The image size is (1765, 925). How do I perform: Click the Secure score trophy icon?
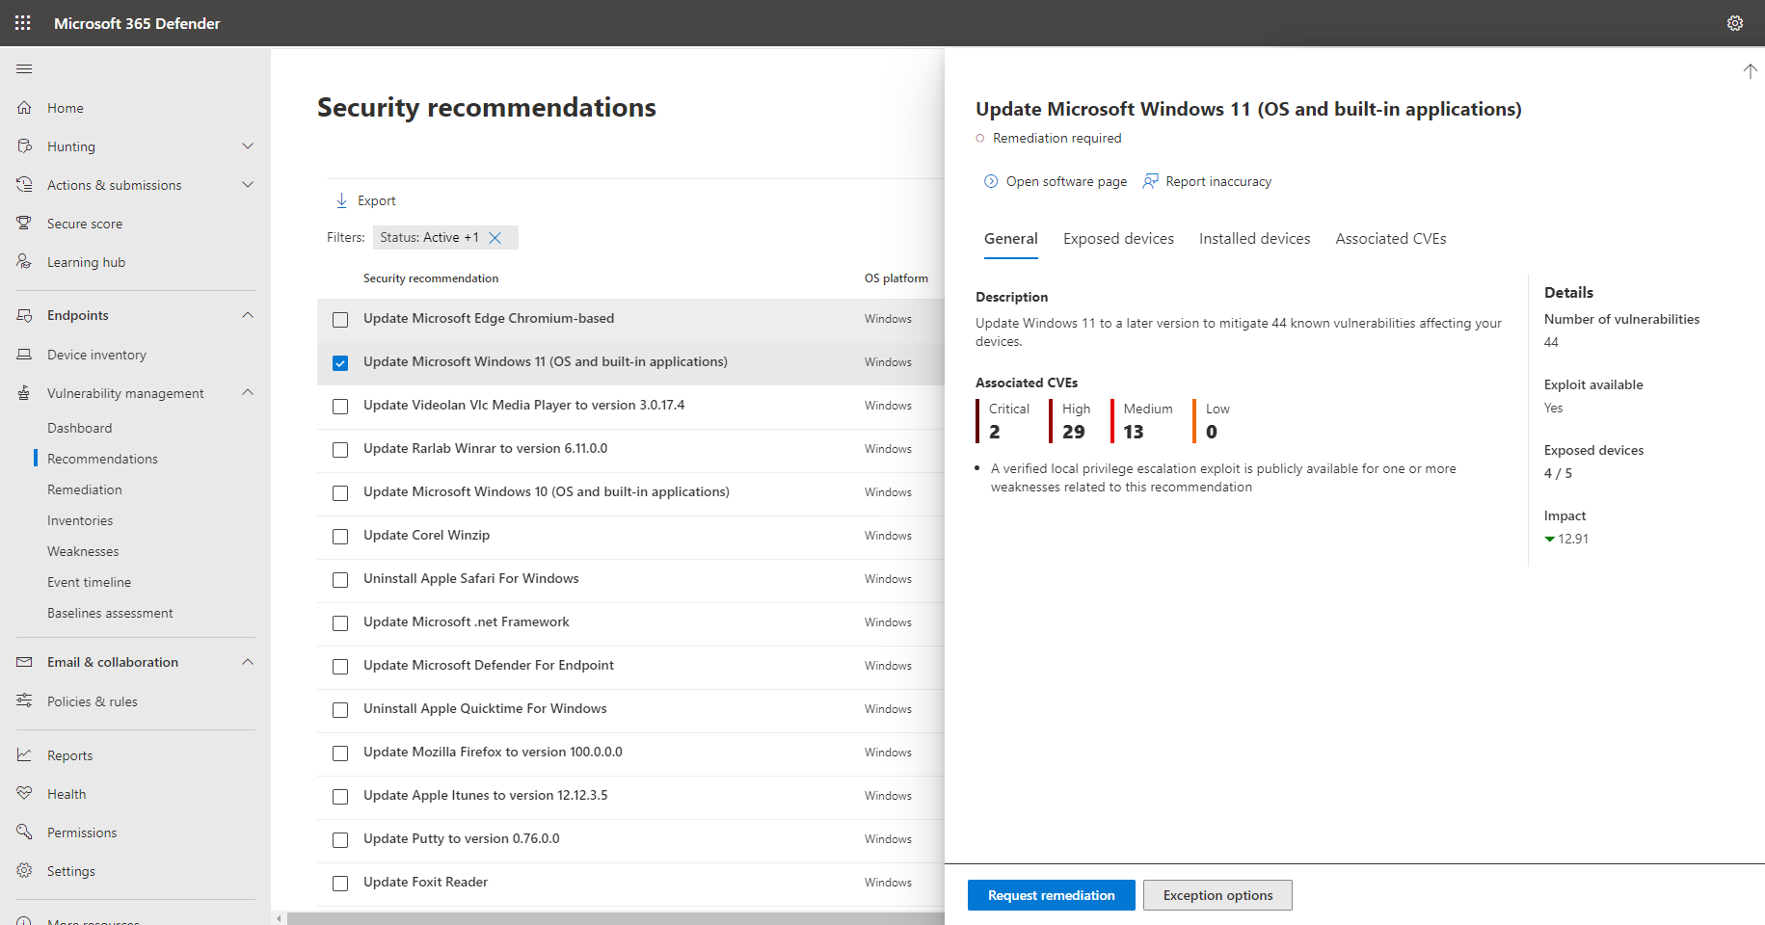click(x=24, y=224)
